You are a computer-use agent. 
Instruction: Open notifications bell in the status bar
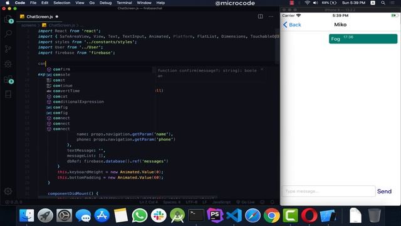click(273, 202)
